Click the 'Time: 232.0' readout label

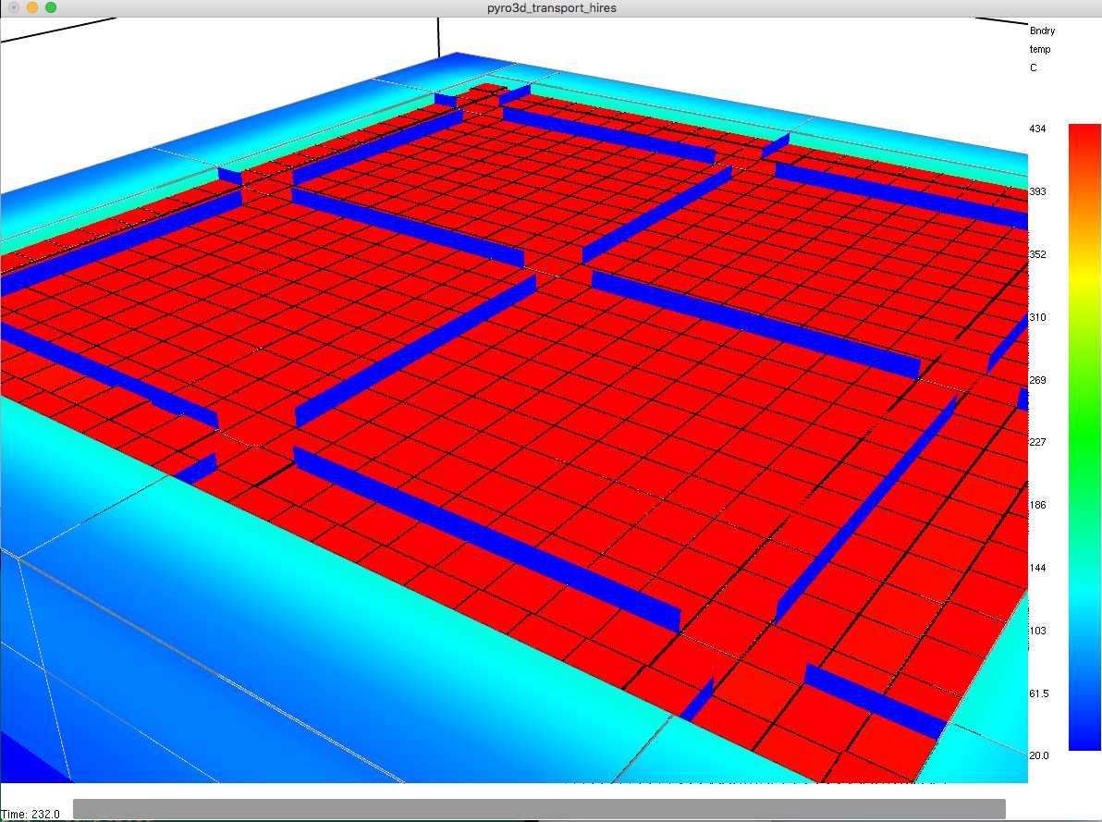(x=30, y=815)
